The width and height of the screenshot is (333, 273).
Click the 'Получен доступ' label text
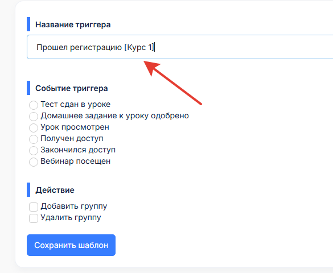pos(72,139)
